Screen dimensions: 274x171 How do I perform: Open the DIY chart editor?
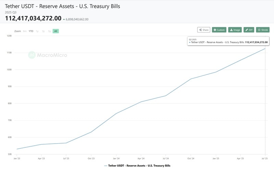(x=249, y=30)
